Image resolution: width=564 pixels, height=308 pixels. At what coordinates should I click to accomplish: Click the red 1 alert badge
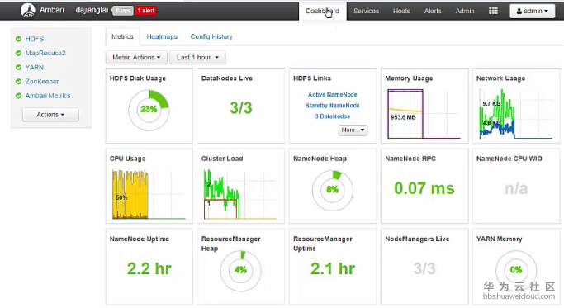coord(145,11)
